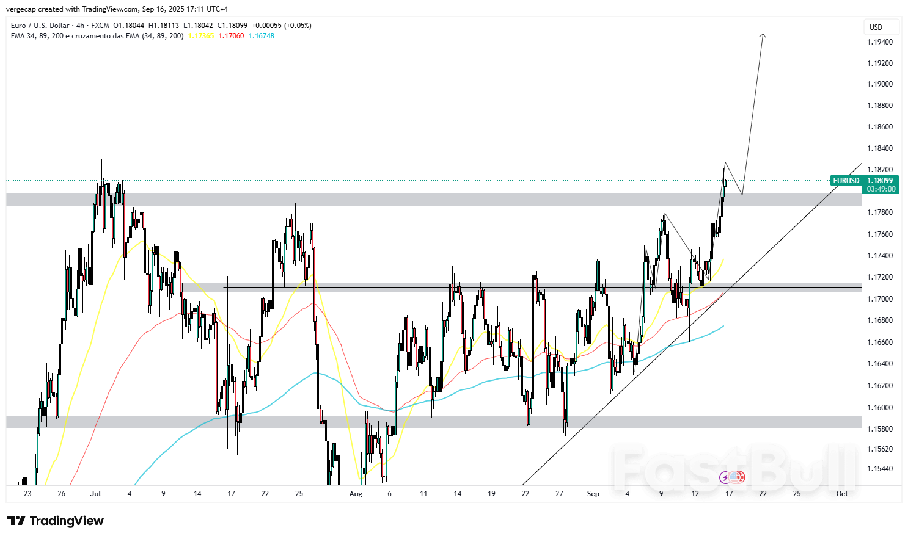This screenshot has width=908, height=539.
Task: Click the 1.18400 price axis label
Action: pyautogui.click(x=880, y=148)
